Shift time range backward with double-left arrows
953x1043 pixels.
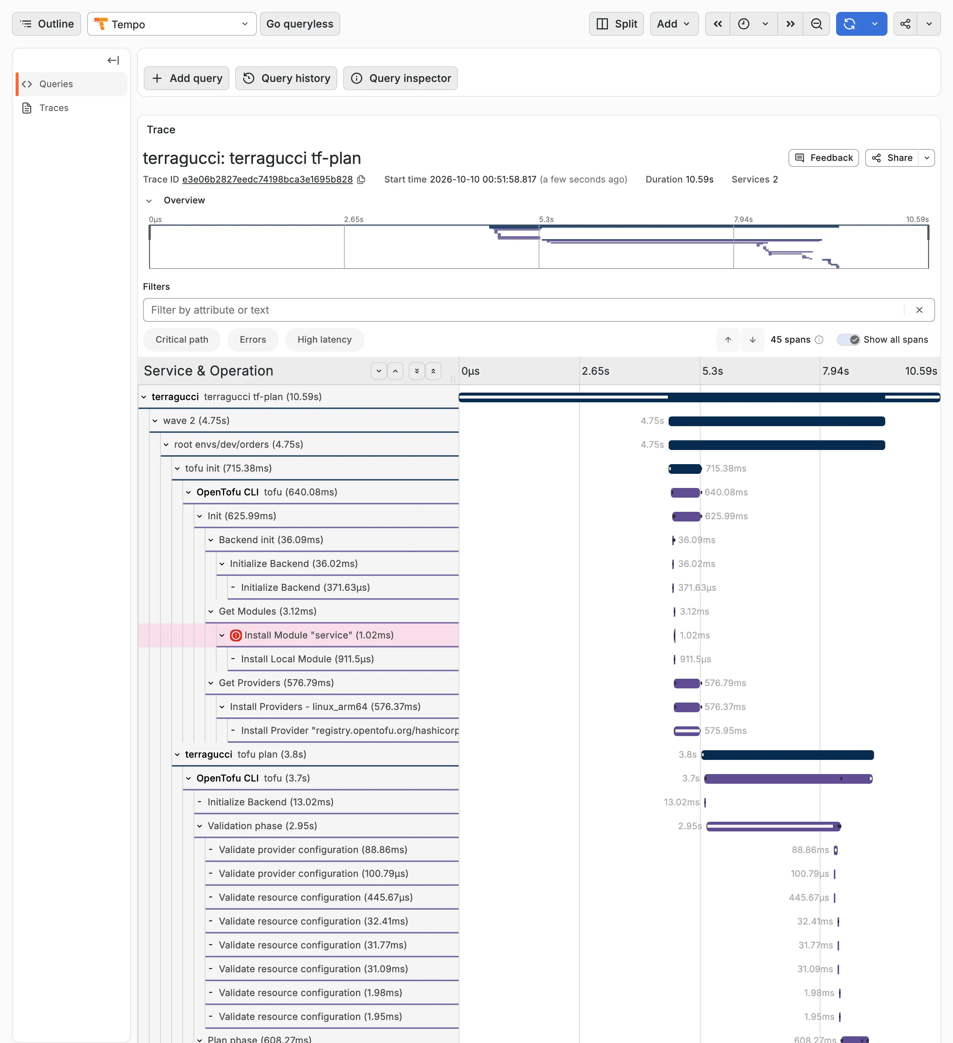pos(718,24)
